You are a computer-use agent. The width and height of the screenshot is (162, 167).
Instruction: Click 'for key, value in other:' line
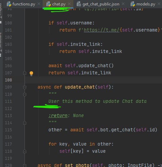tap(81, 144)
